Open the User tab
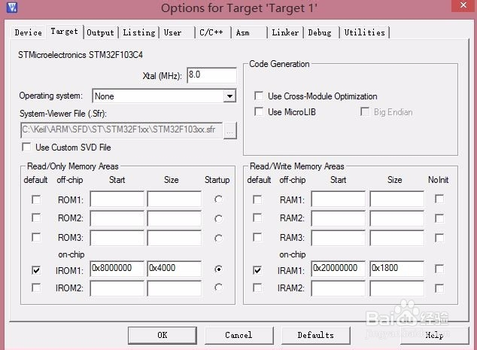This screenshot has height=350, width=477. tap(178, 32)
